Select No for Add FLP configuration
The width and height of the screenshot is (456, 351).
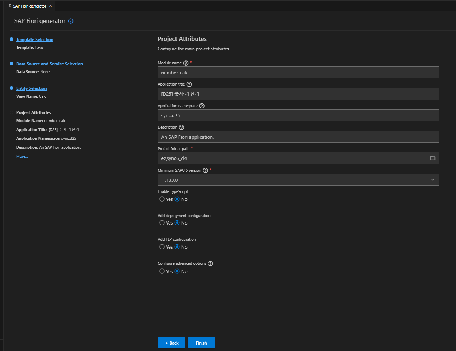[177, 247]
